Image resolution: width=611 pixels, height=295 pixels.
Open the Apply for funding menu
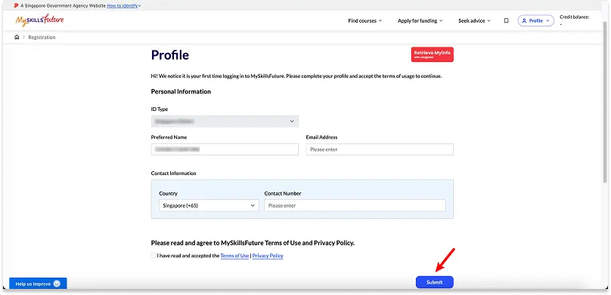pyautogui.click(x=420, y=20)
